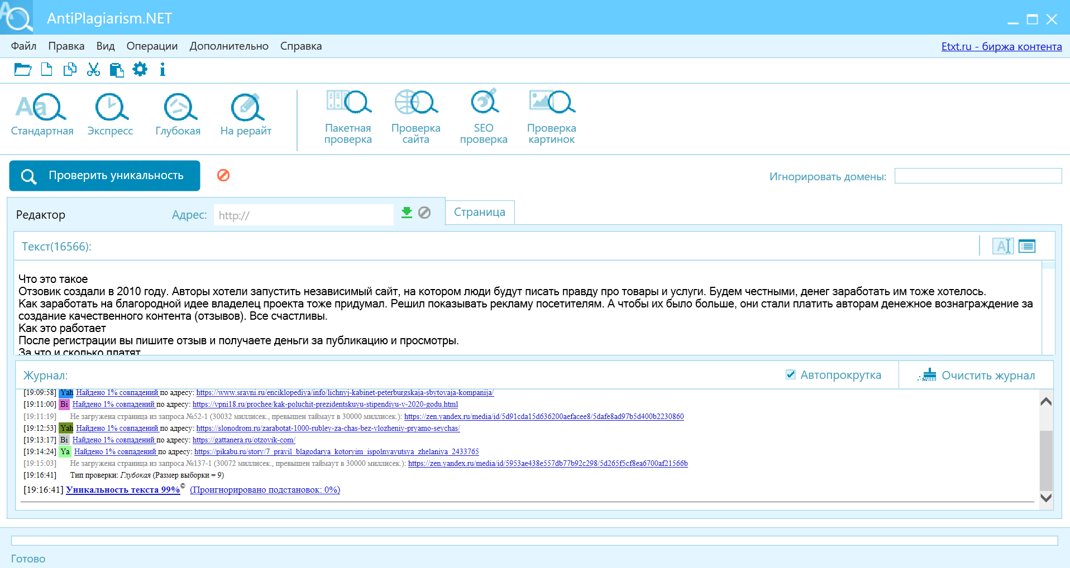This screenshot has height=568, width=1070.
Task: Click the red cancel check icon
Action: 223,175
